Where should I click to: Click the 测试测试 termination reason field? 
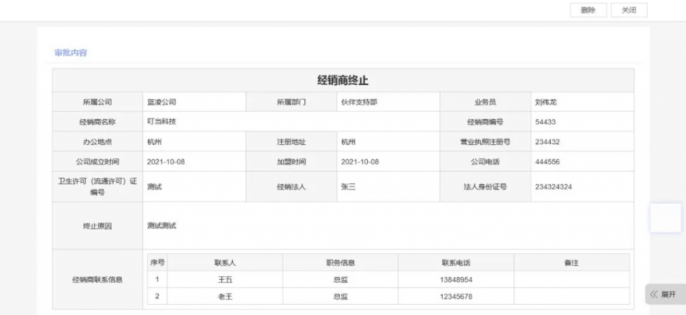click(162, 226)
